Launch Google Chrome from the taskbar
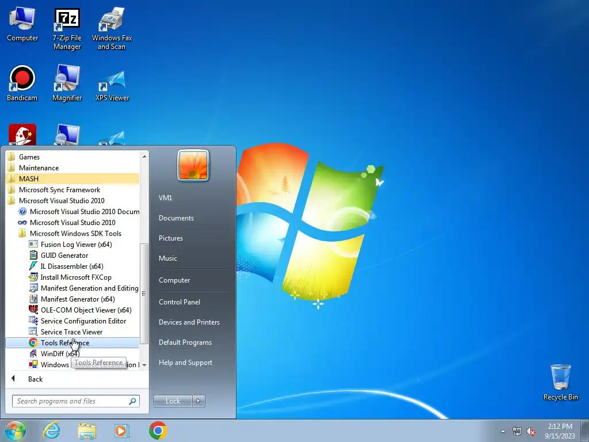Screen dimensions: 589x442 pos(158,430)
